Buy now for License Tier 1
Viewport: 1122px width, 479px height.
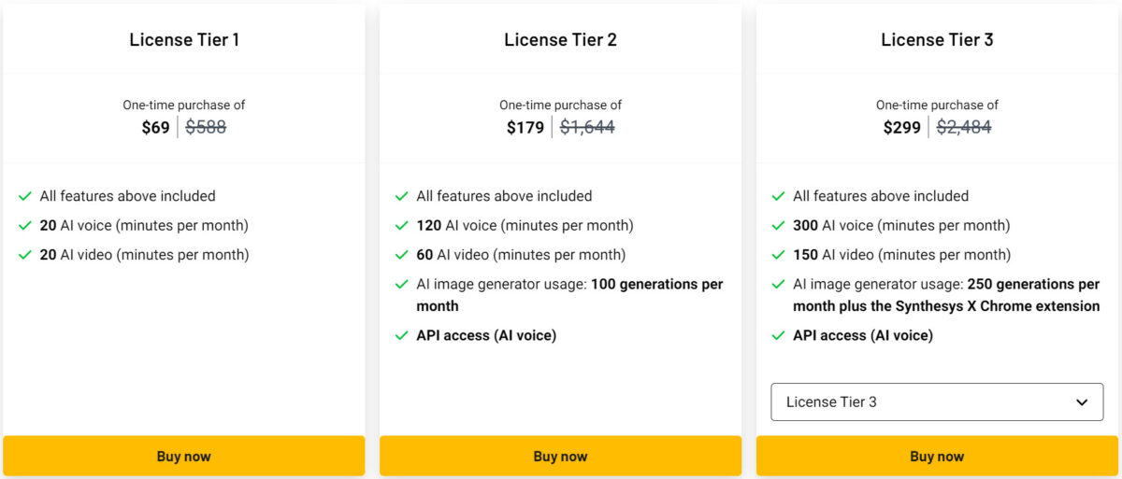coord(183,456)
